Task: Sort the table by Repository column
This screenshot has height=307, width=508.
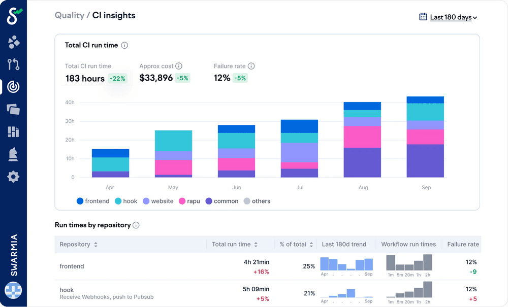Action: (x=78, y=245)
